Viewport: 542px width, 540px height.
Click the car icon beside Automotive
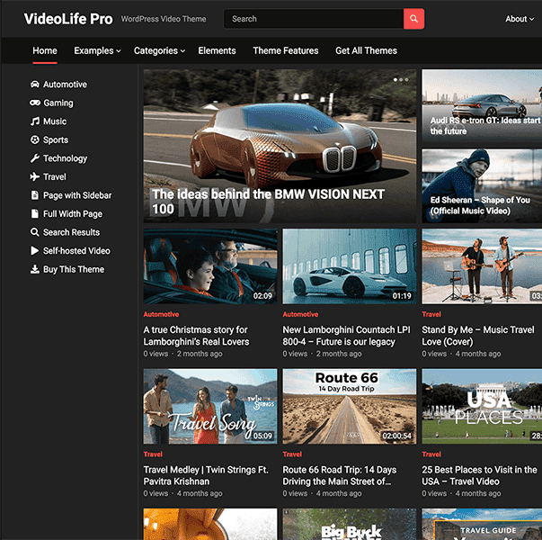tap(35, 85)
